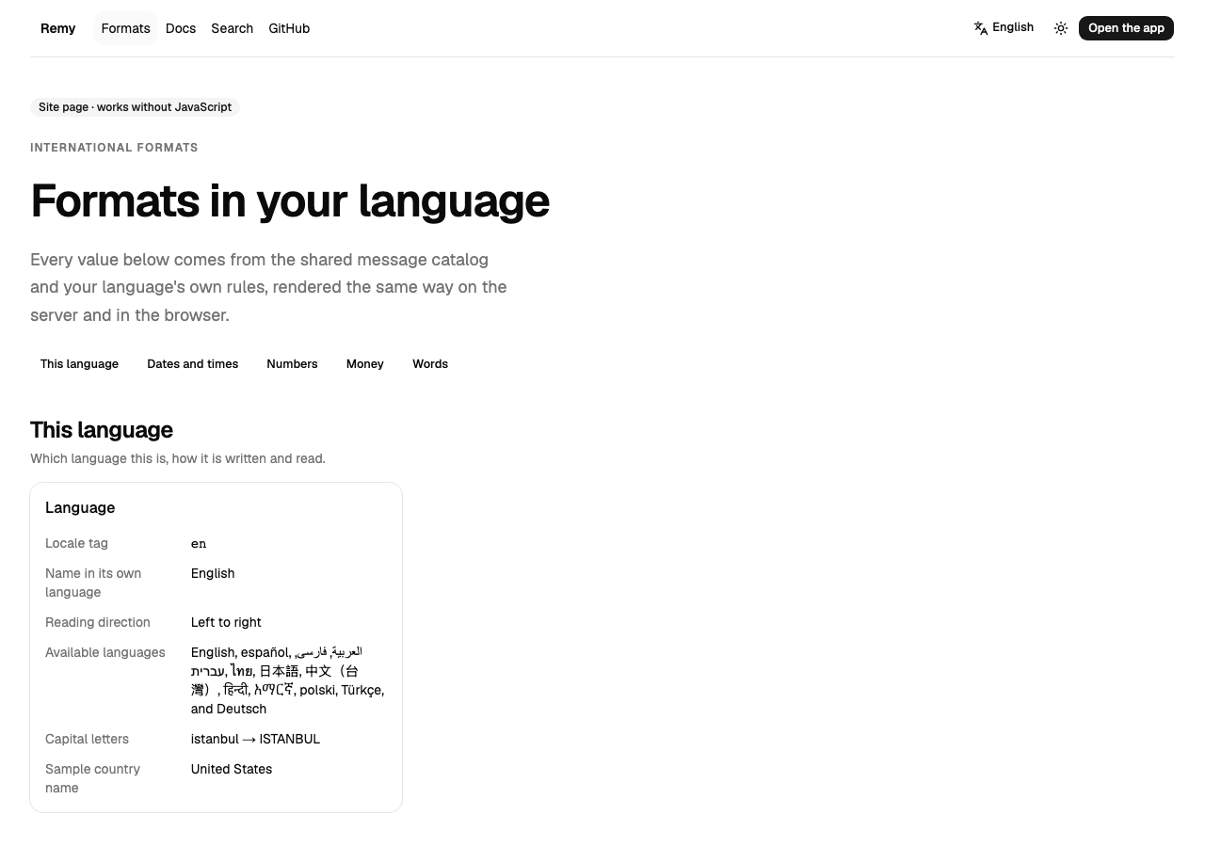This screenshot has height=847, width=1205.
Task: Jump to Numbers section
Action: tap(292, 364)
